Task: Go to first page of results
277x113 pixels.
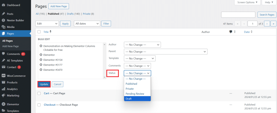Action: point(238,24)
